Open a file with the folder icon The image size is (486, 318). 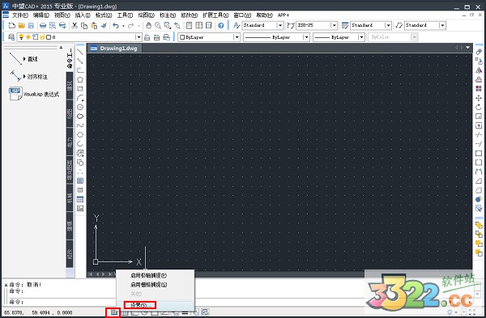pos(21,25)
